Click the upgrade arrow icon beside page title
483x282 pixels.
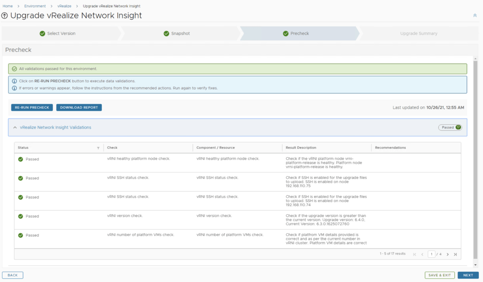pos(5,16)
